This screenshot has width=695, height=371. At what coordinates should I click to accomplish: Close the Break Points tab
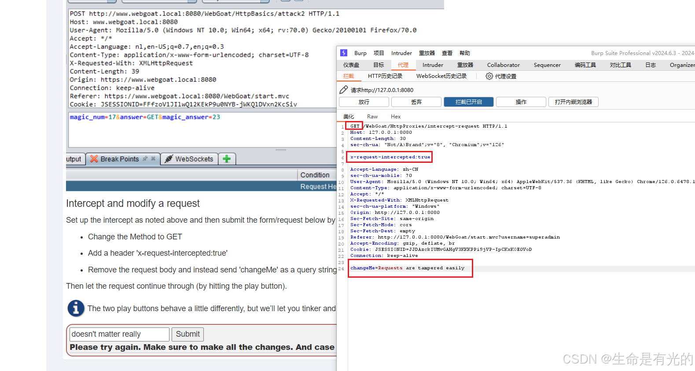pyautogui.click(x=153, y=158)
